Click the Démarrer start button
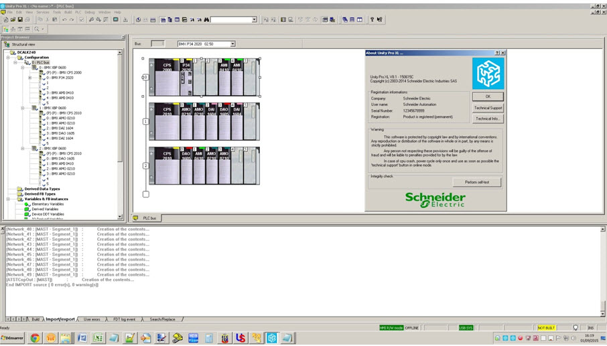 pos(12,338)
